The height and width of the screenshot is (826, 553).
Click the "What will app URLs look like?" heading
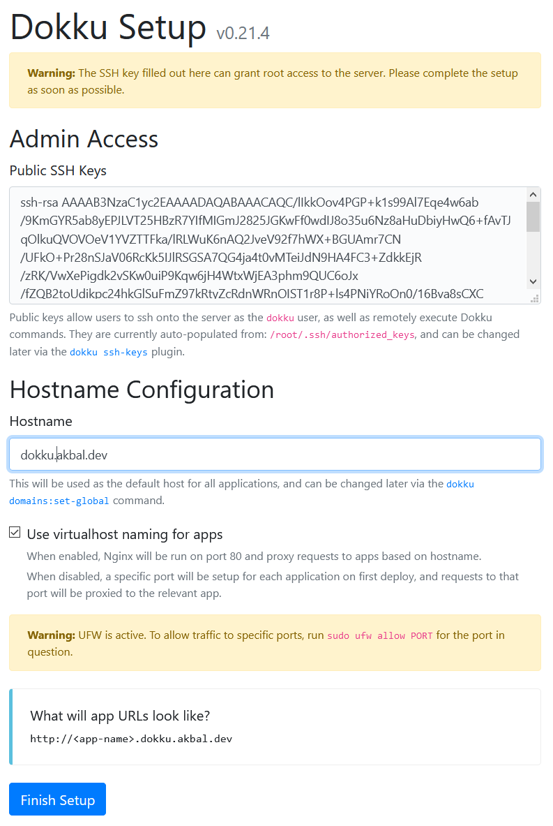pyautogui.click(x=120, y=716)
